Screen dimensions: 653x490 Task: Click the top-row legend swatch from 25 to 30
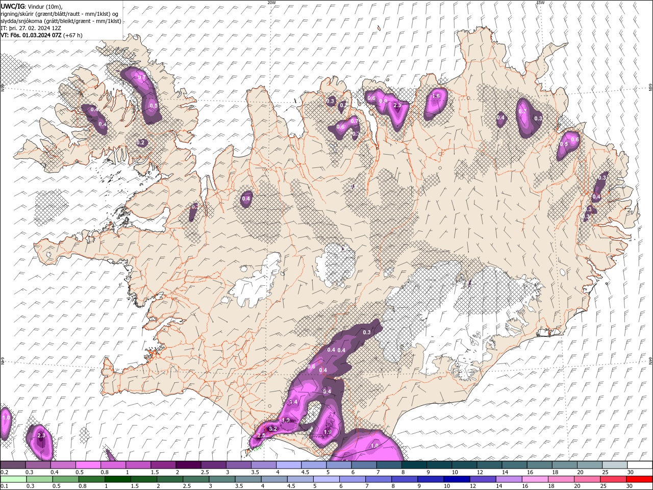(x=615, y=465)
